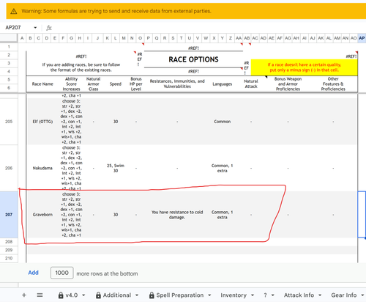Click the Elf (OTTG) race name cell

pos(42,122)
